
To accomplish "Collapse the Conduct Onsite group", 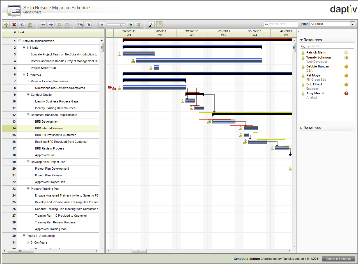I will tap(28, 95).
